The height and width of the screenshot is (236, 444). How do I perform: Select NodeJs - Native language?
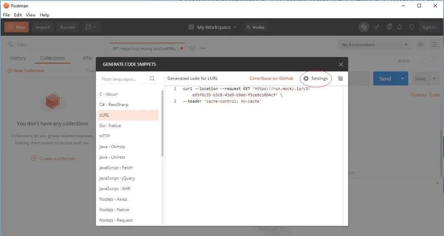[x=128, y=210]
